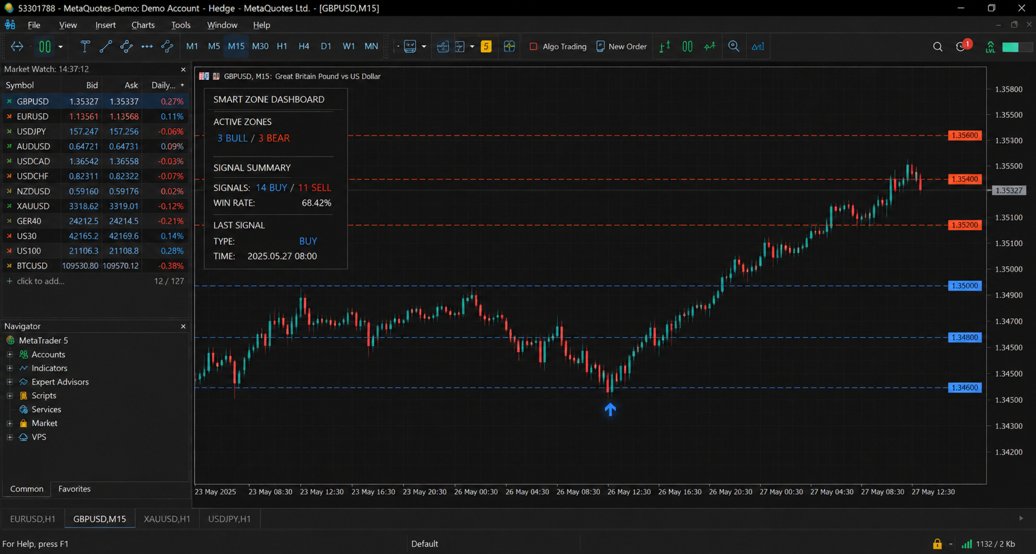Click the 1.35000 bull zone price label
The height and width of the screenshot is (554, 1036).
tap(965, 286)
